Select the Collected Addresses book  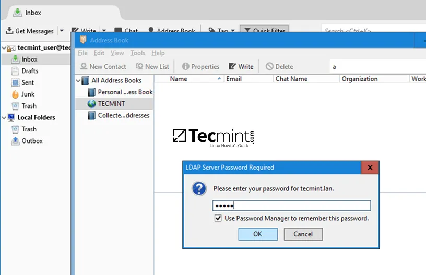point(124,115)
